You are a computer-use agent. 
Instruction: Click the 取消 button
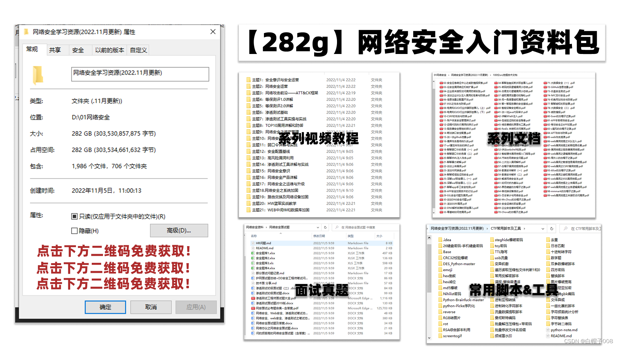coord(151,307)
